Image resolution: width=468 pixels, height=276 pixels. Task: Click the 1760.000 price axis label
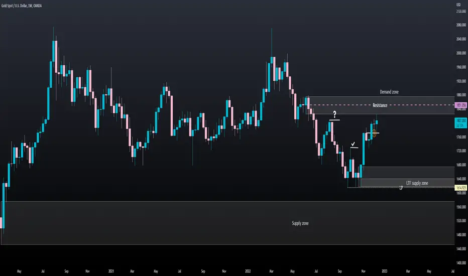click(x=461, y=137)
